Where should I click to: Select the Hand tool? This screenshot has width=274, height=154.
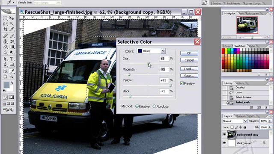[x=5, y=77]
